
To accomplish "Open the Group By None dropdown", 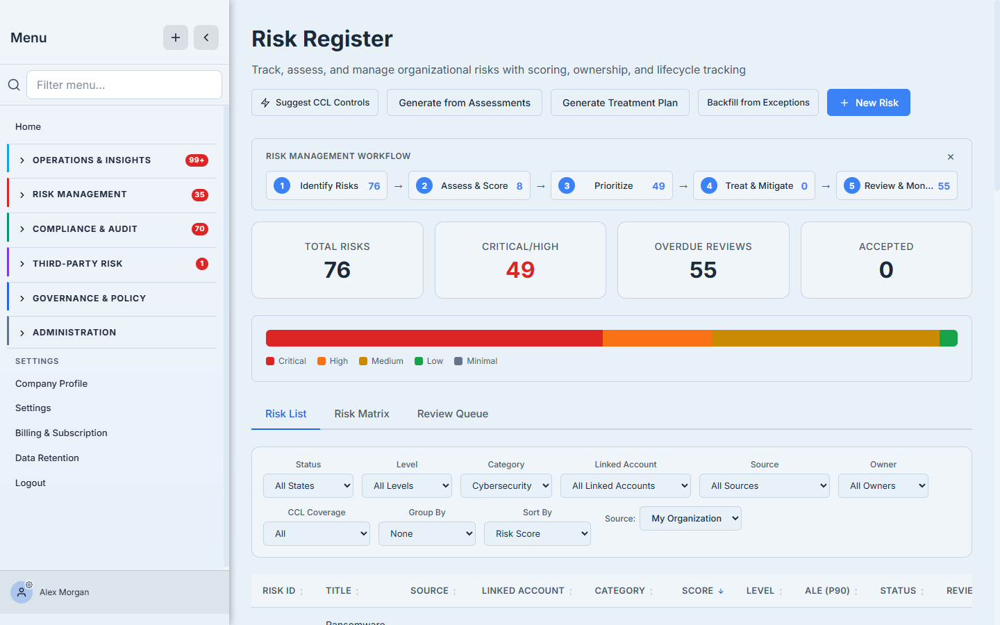I will click(x=427, y=534).
